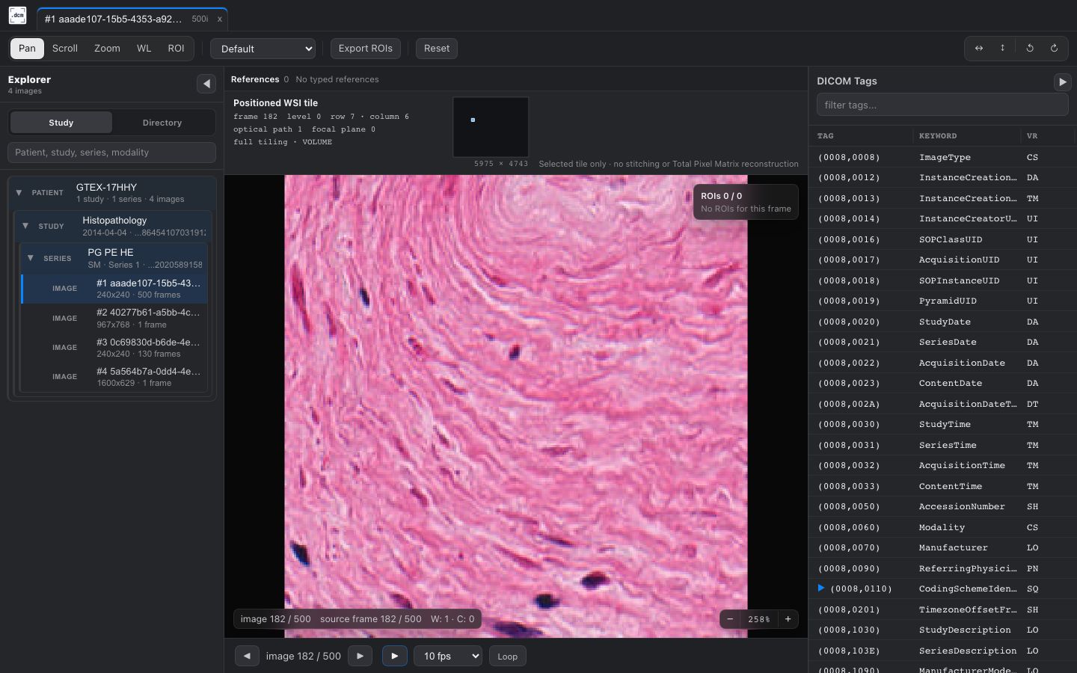Select the SeriesDescription tag row

pos(942,651)
